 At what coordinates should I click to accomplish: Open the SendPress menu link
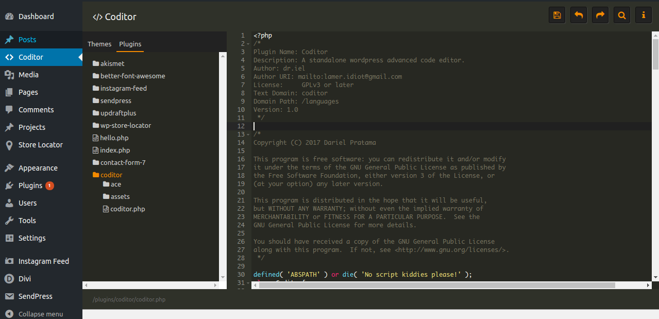point(36,296)
